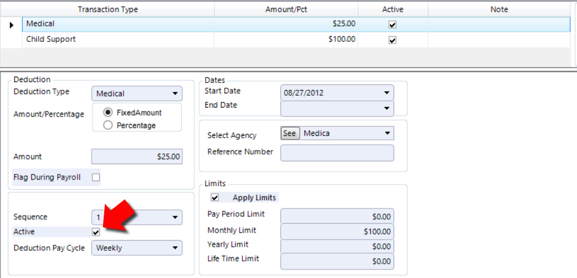The height and width of the screenshot is (278, 577).
Task: Click the Monthly Limit field
Action: pyautogui.click(x=337, y=232)
